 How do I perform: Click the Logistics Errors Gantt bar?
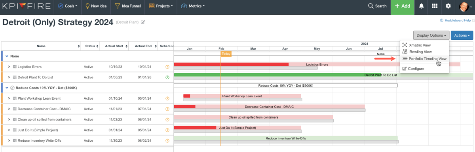pyautogui.click(x=317, y=64)
